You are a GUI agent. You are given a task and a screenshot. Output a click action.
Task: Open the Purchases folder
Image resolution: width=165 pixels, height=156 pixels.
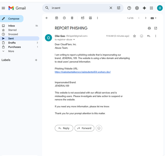click(x=19, y=47)
